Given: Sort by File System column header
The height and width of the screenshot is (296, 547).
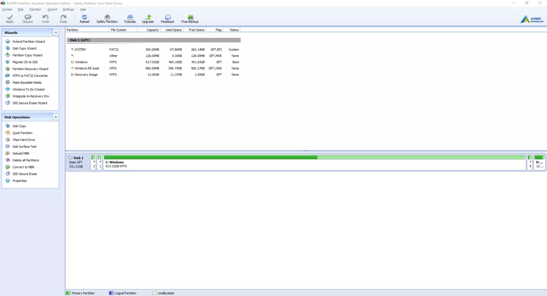Looking at the screenshot, I should [123, 30].
